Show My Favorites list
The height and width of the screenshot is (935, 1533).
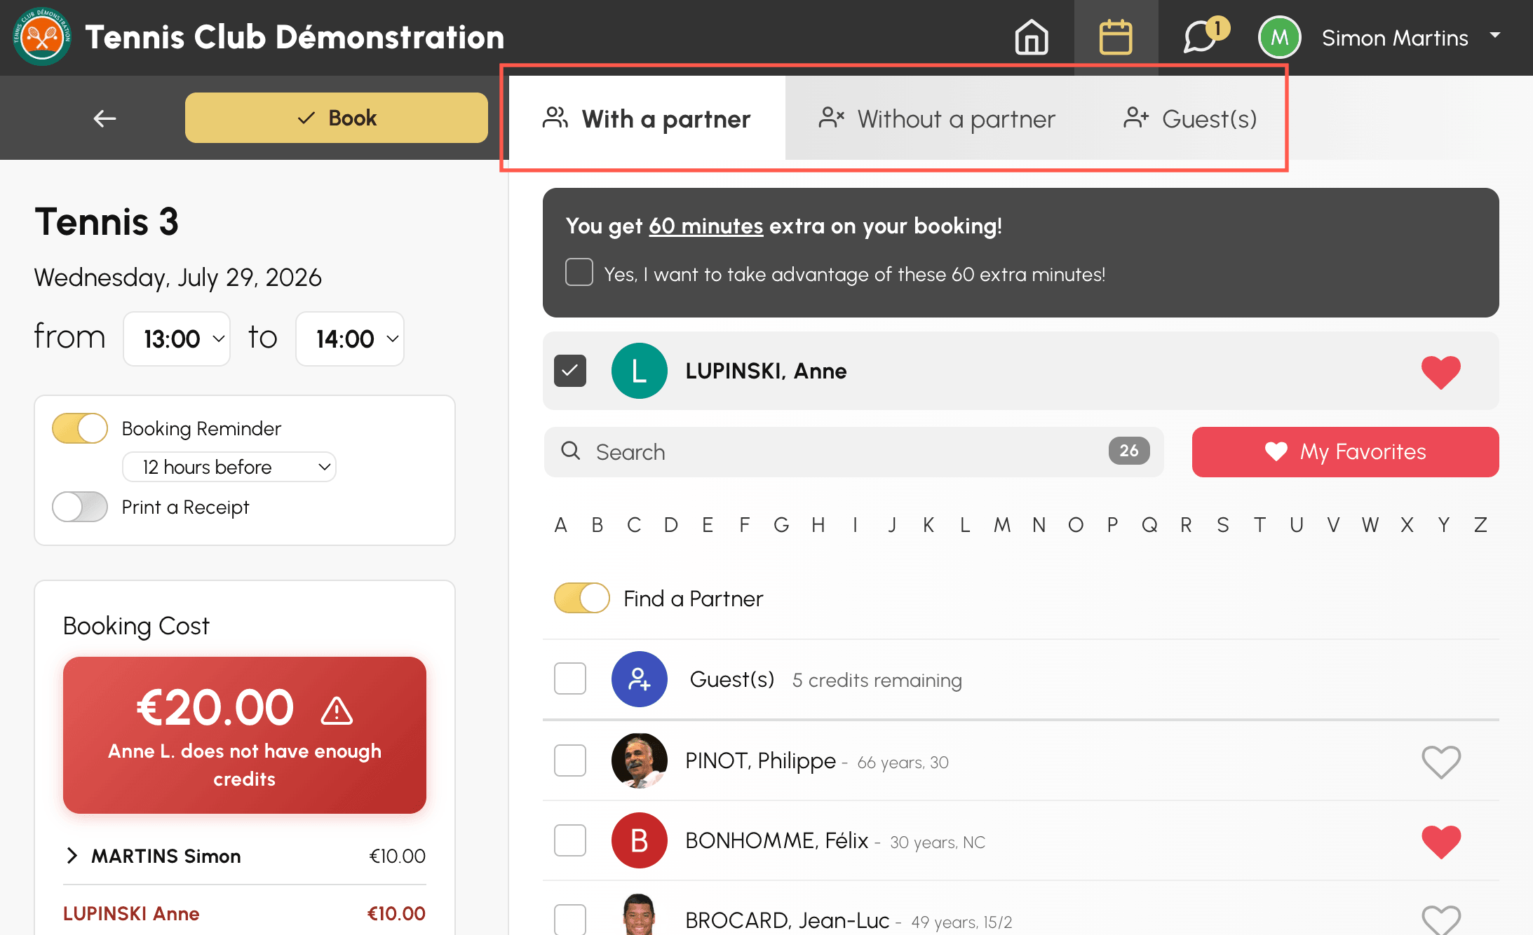(x=1346, y=452)
